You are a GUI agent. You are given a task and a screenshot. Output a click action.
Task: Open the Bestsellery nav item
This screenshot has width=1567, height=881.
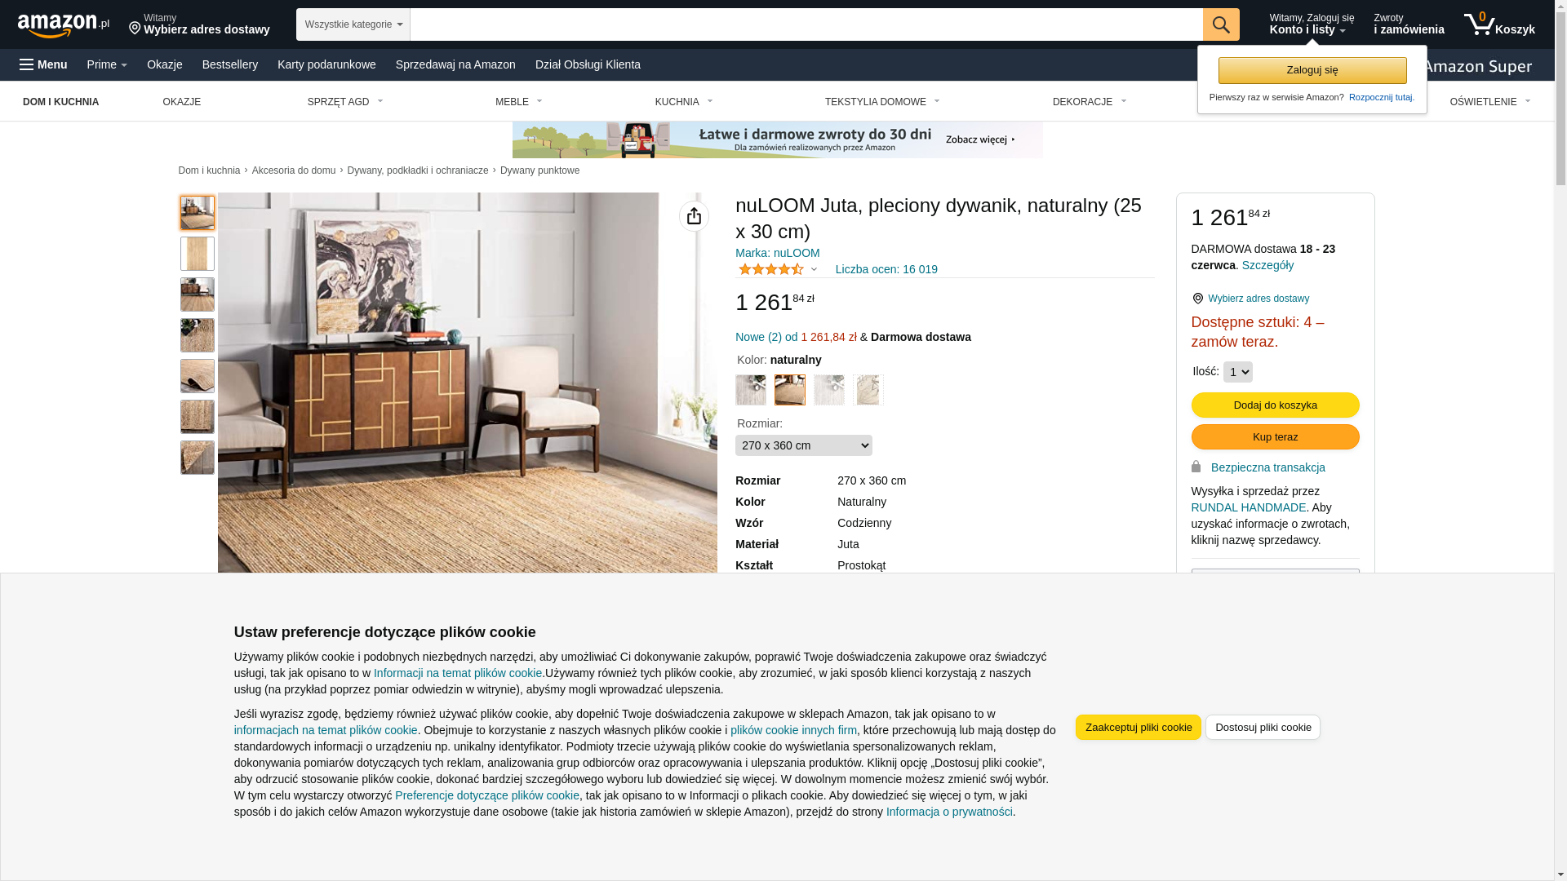tap(230, 64)
